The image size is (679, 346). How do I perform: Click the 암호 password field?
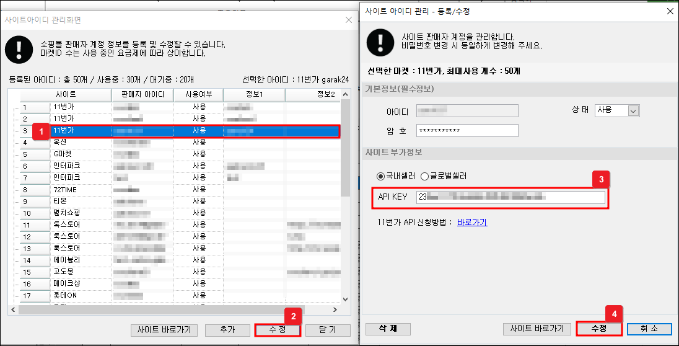(467, 130)
